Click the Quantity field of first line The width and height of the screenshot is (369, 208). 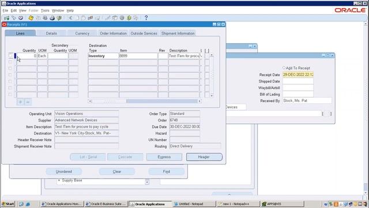27,56
